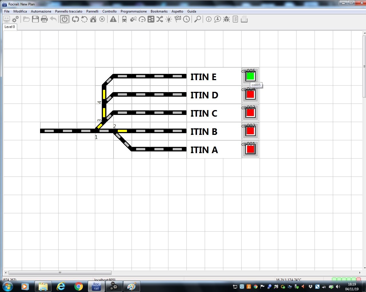Activate the red co001 ITIN A button
The image size is (366, 292).
(x=250, y=149)
